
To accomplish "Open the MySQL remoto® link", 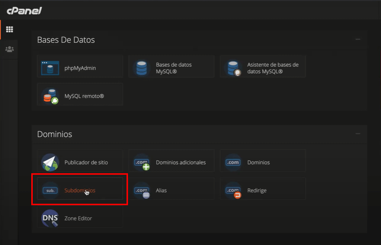I will tap(84, 96).
